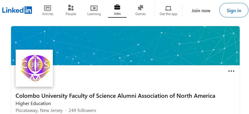
Task: Switch to the People nav label
Action: click(x=71, y=14)
